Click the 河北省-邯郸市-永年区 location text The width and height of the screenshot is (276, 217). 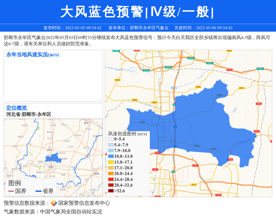29,114
